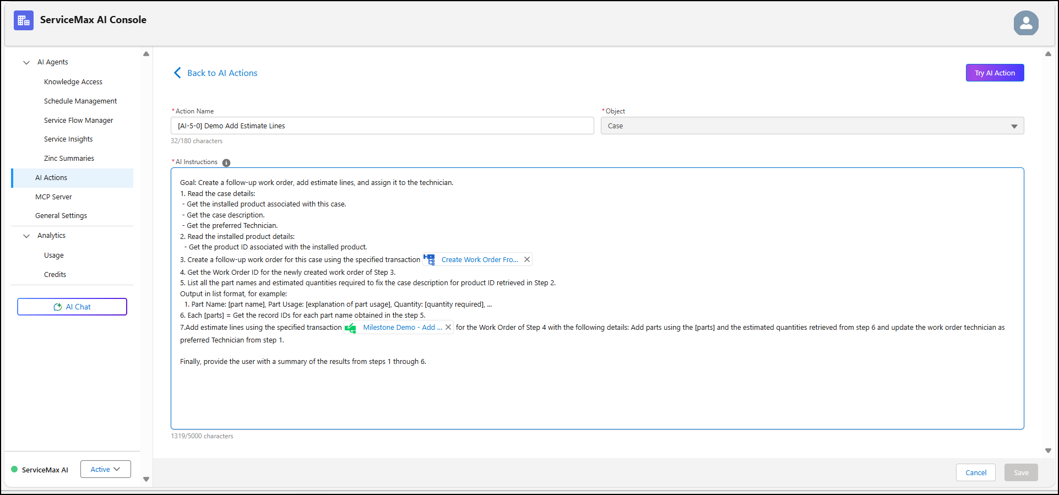1059x495 pixels.
Task: Click the 1319/5000 characters counter
Action: [x=202, y=436]
